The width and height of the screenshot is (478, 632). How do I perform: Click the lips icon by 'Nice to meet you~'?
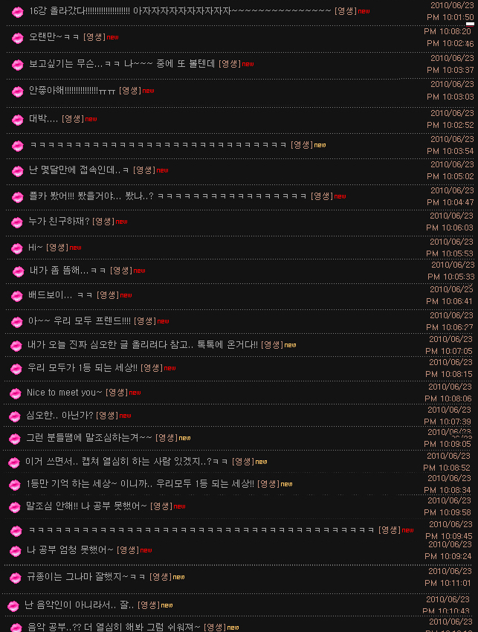16,393
